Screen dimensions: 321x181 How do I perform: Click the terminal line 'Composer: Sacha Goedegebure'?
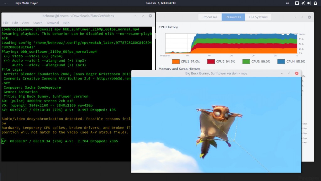point(32,87)
